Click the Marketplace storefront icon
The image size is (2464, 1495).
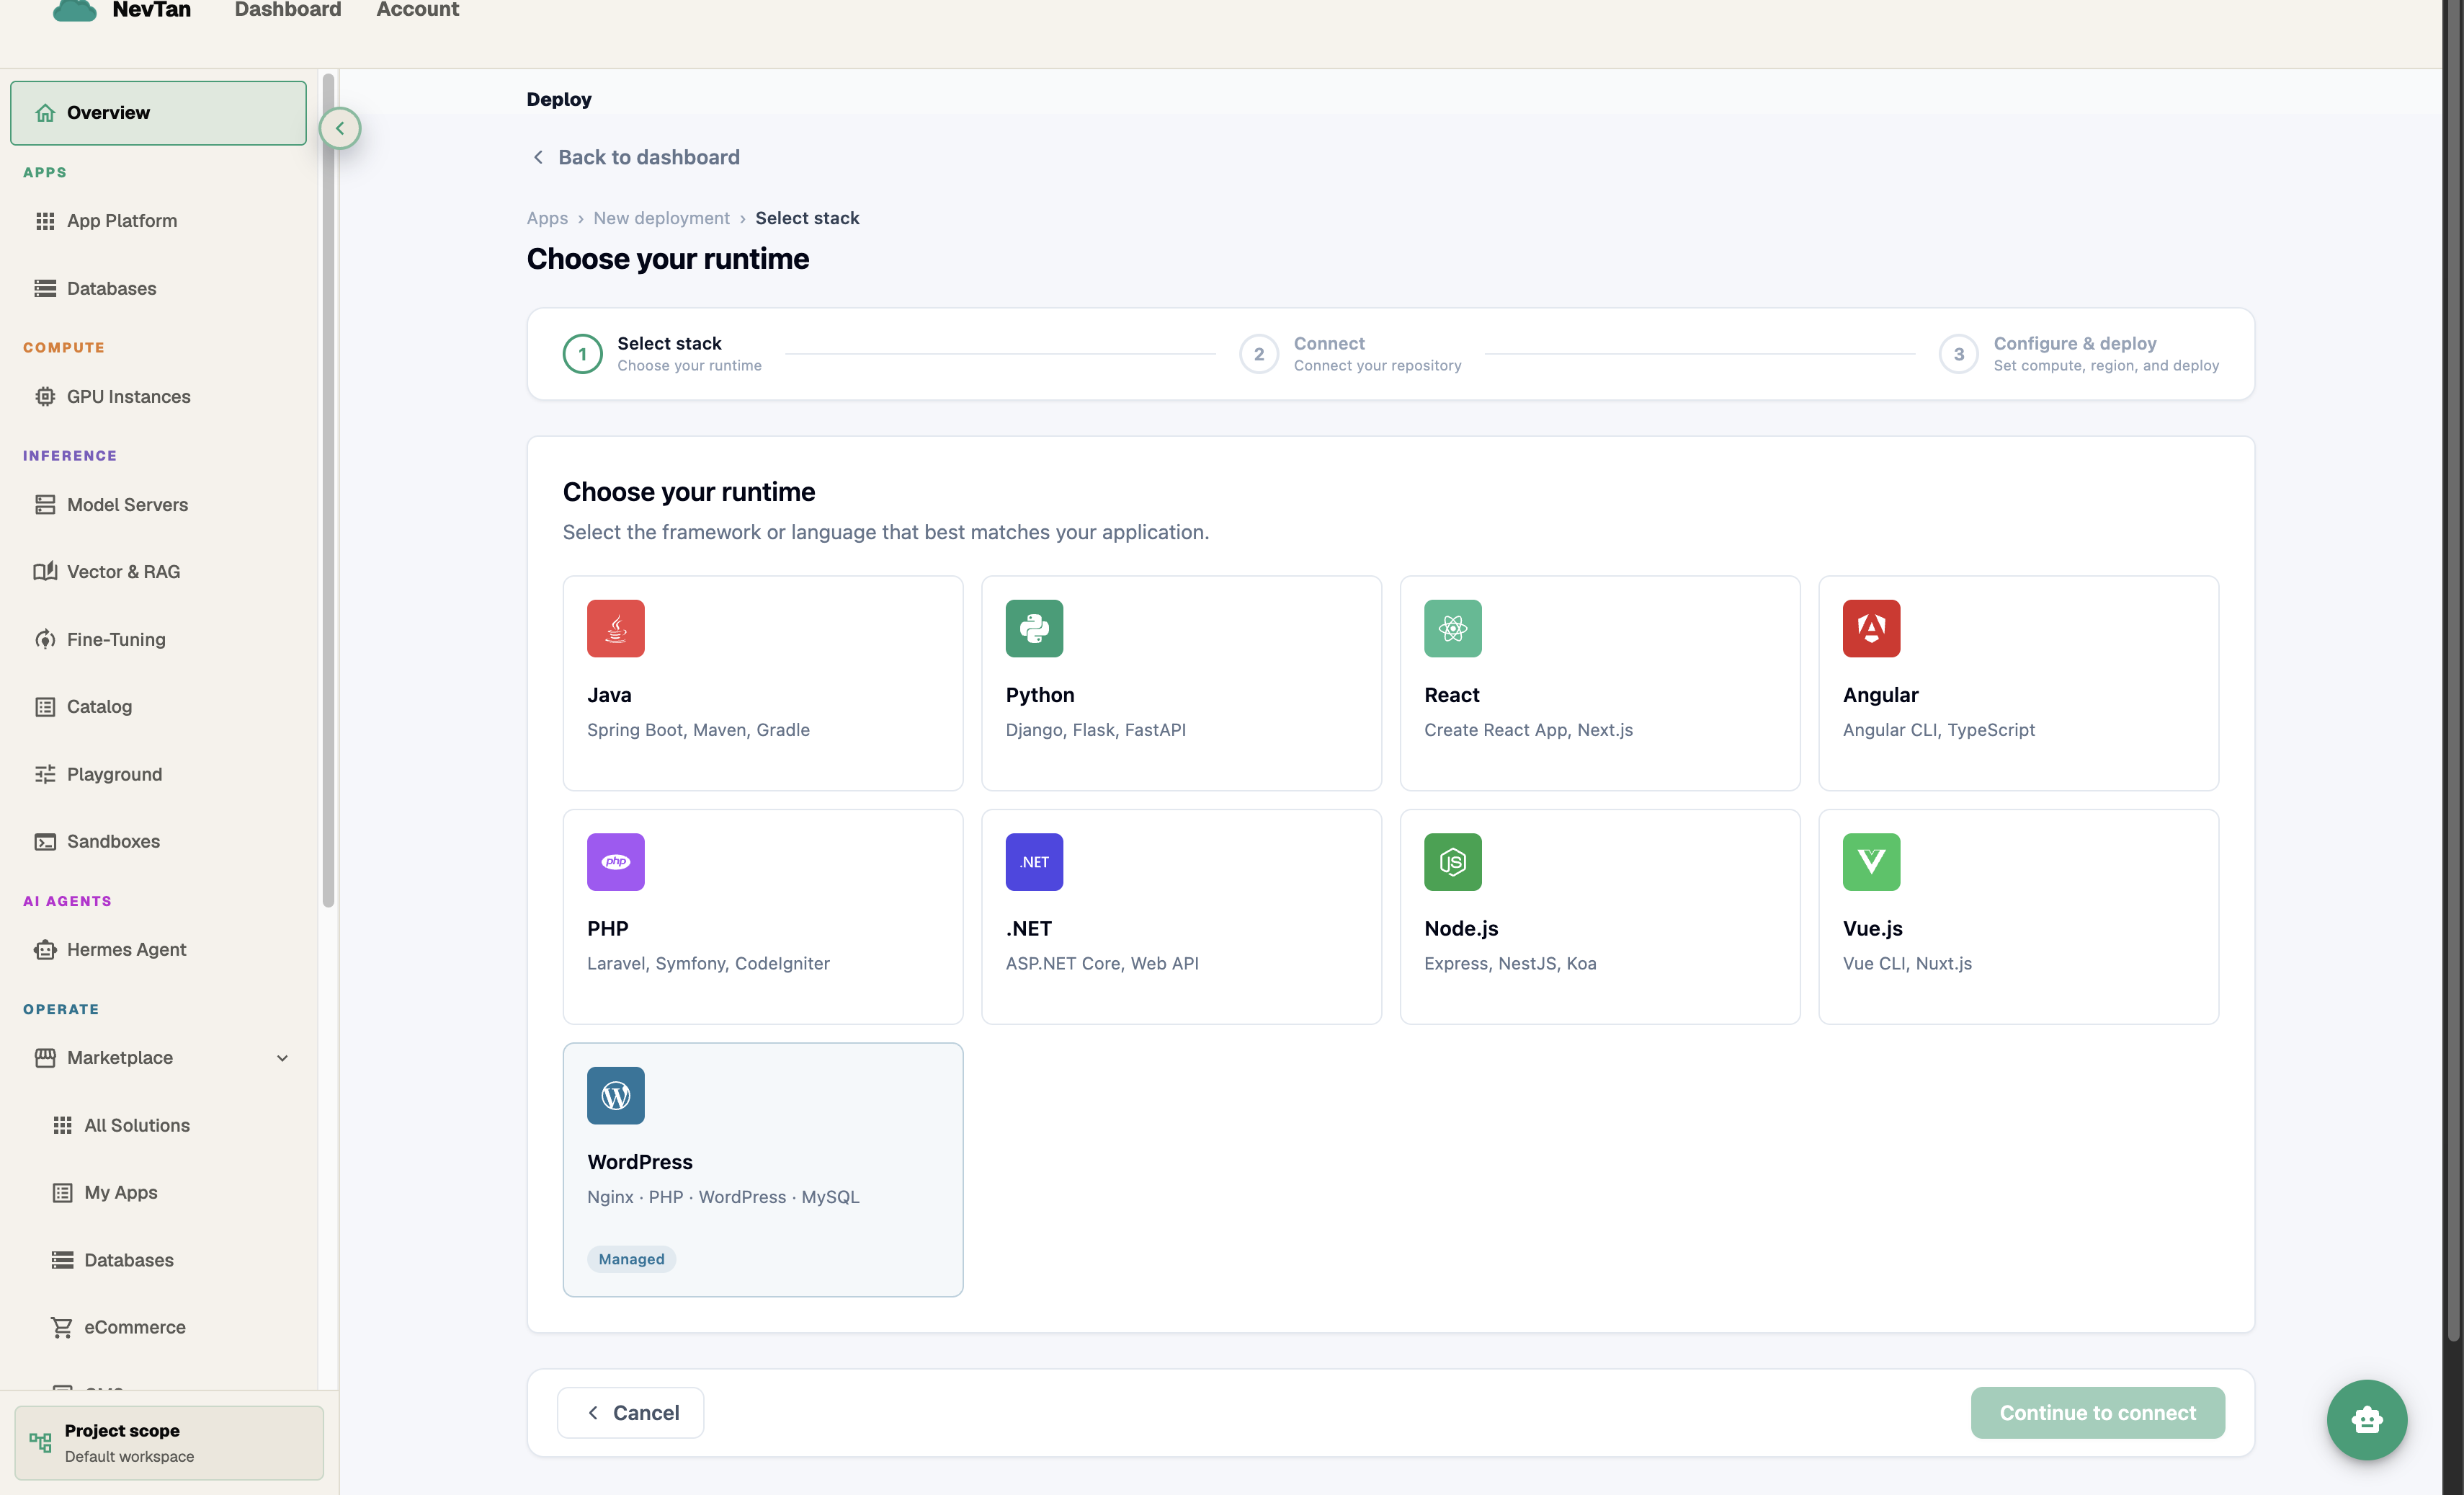pyautogui.click(x=45, y=1057)
